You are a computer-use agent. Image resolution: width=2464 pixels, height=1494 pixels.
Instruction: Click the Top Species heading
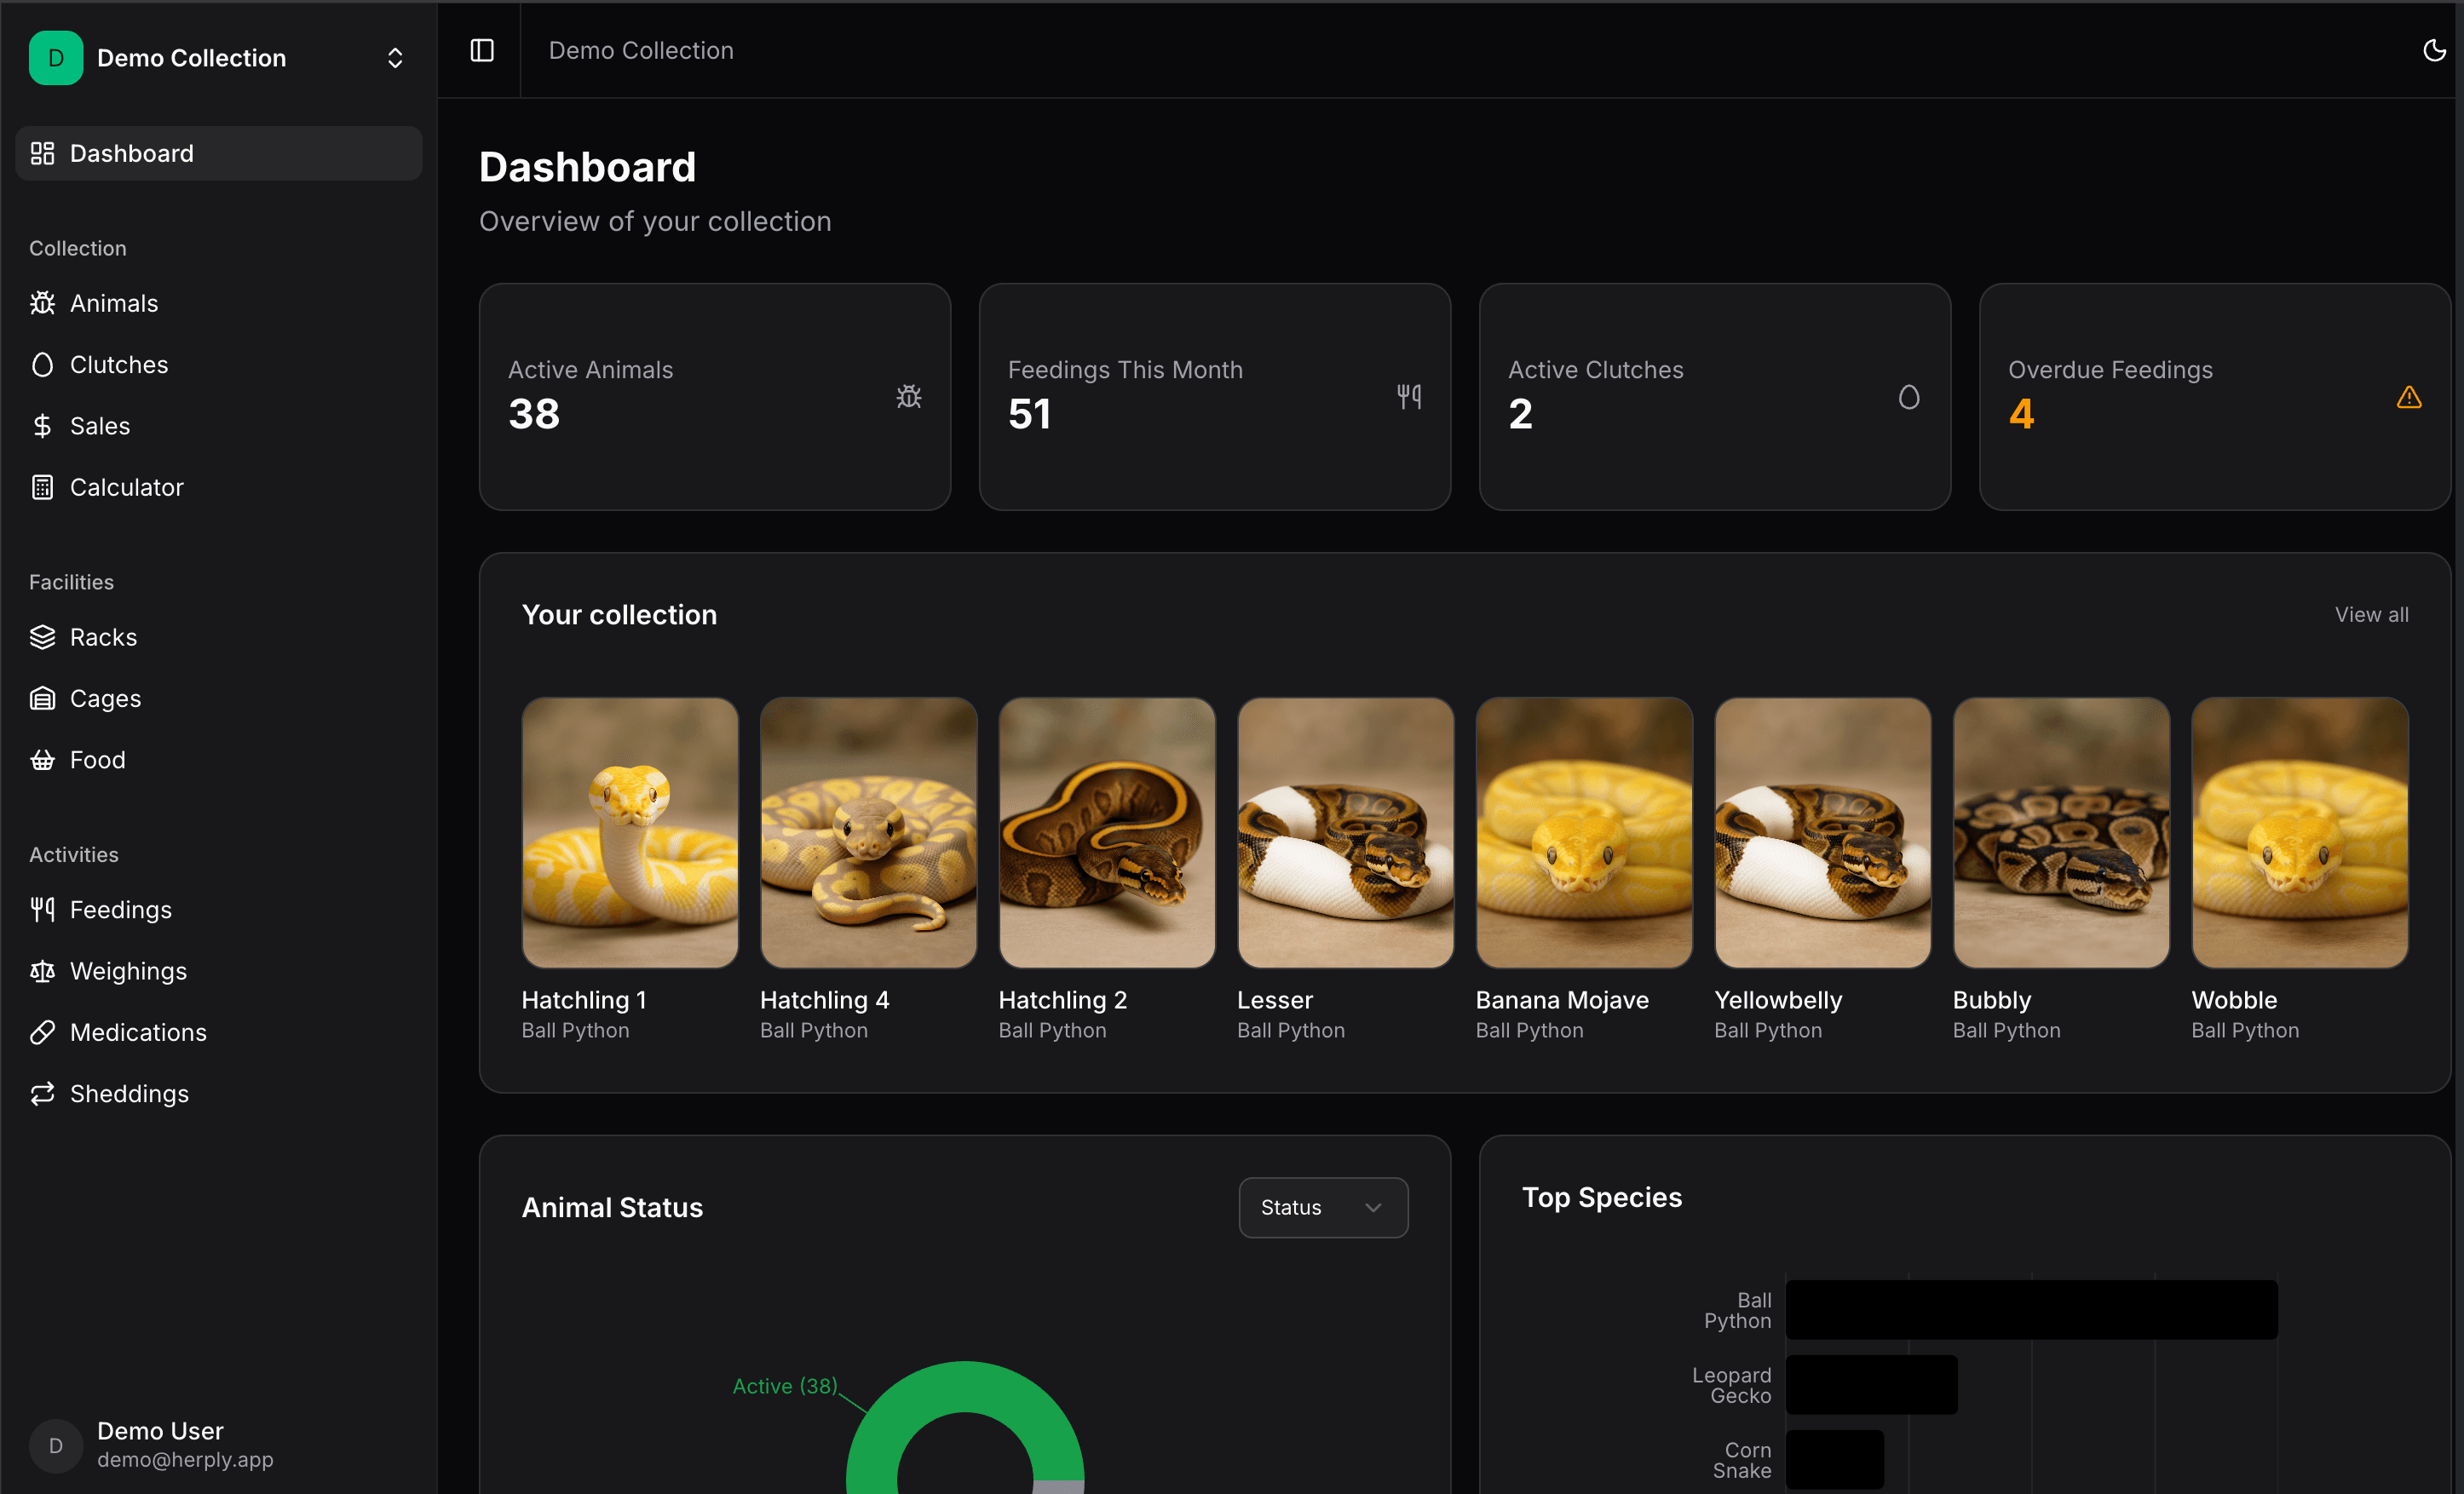click(1602, 1197)
